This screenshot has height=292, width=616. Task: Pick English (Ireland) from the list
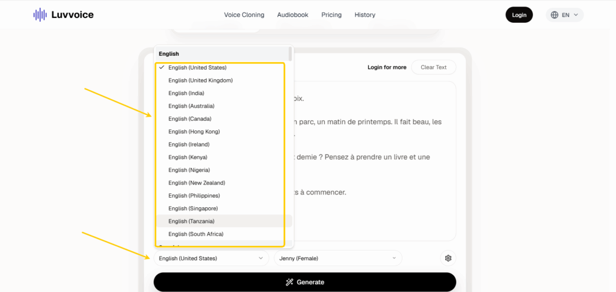pos(224,144)
